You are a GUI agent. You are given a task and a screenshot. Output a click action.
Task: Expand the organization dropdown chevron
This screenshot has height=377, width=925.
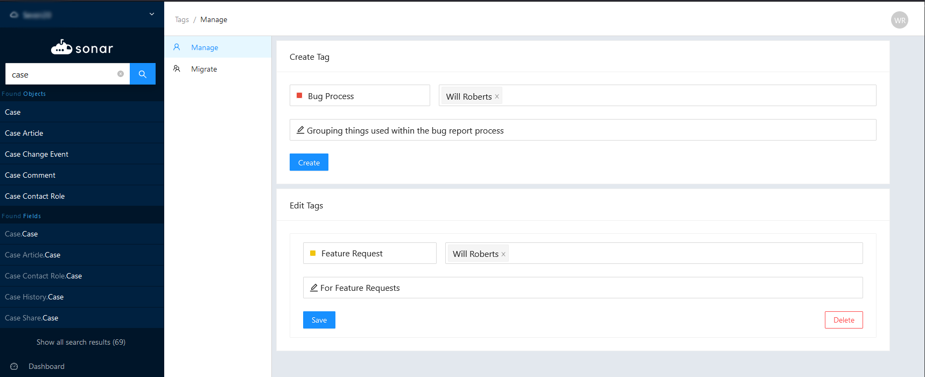coord(152,14)
